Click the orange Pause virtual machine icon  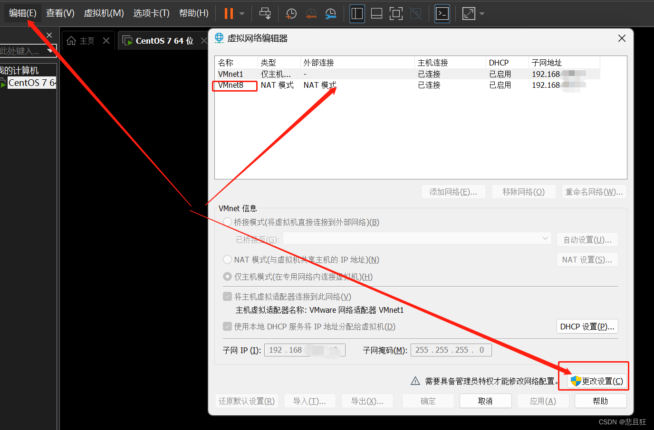point(229,13)
